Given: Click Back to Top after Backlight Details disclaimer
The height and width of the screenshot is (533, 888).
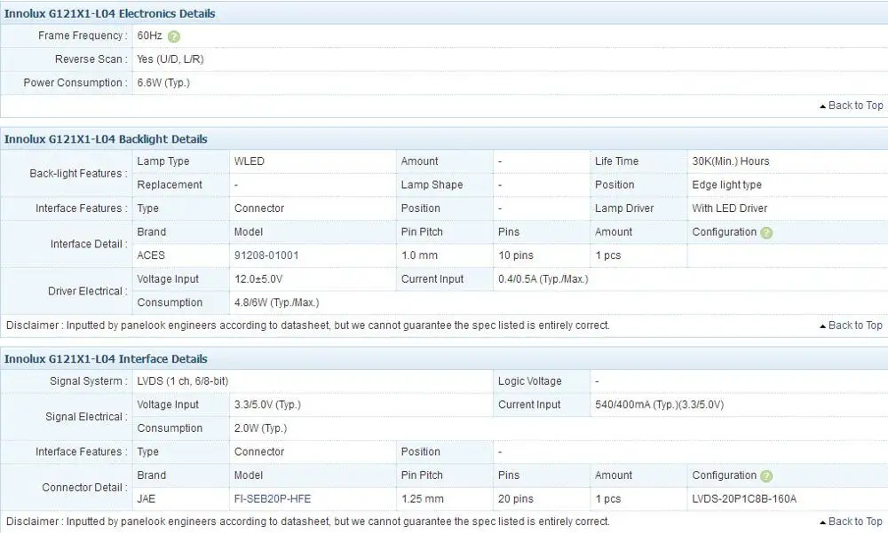Looking at the screenshot, I should pyautogui.click(x=852, y=325).
